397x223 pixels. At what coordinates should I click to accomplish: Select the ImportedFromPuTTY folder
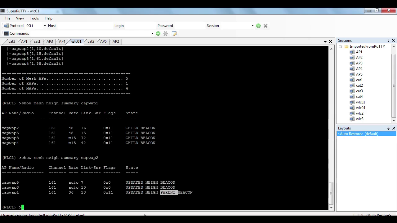(x=367, y=46)
